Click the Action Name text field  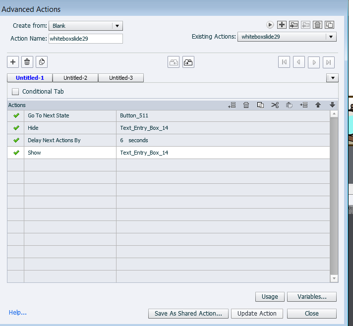coord(85,39)
